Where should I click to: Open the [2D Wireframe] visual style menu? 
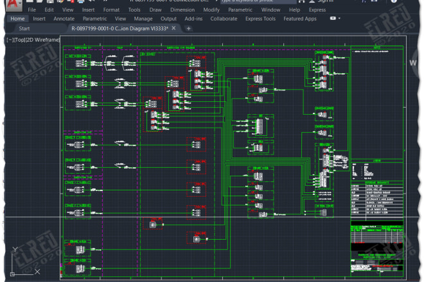click(x=42, y=40)
